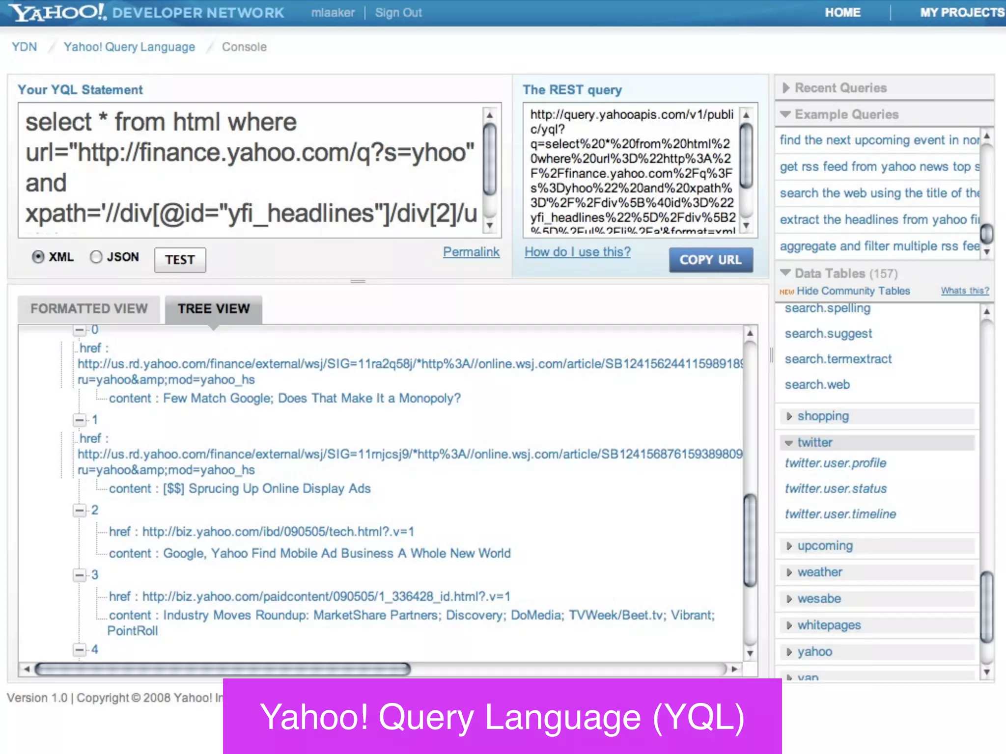This screenshot has height=754, width=1006.
Task: Click Data Tables list scroll-up arrow
Action: pyautogui.click(x=986, y=312)
